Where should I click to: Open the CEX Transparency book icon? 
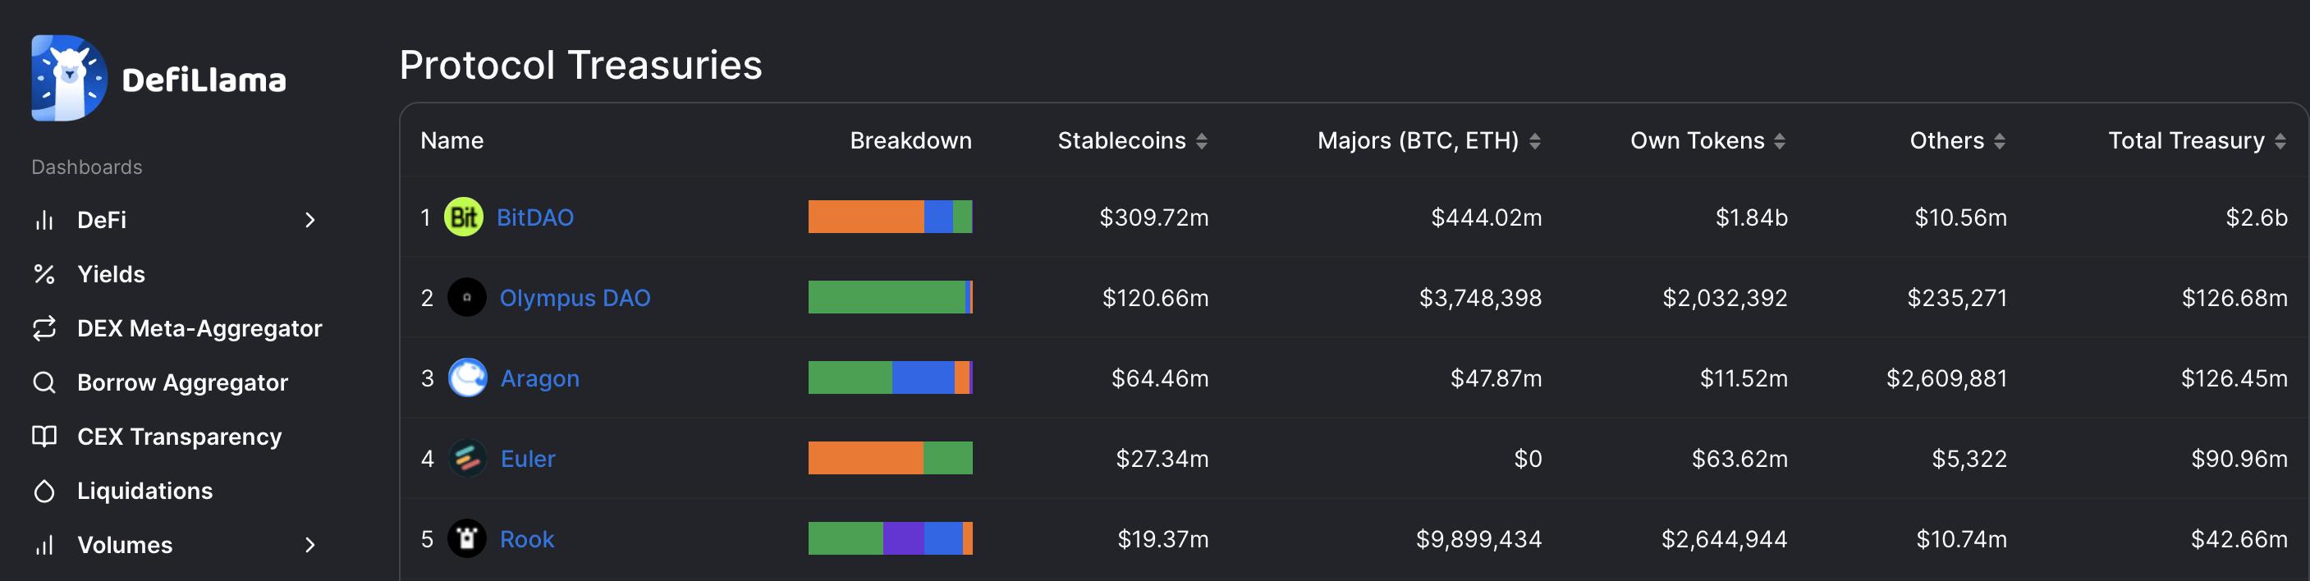(45, 437)
